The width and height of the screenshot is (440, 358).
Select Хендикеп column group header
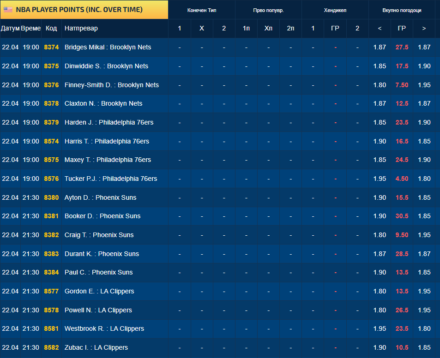coord(335,10)
